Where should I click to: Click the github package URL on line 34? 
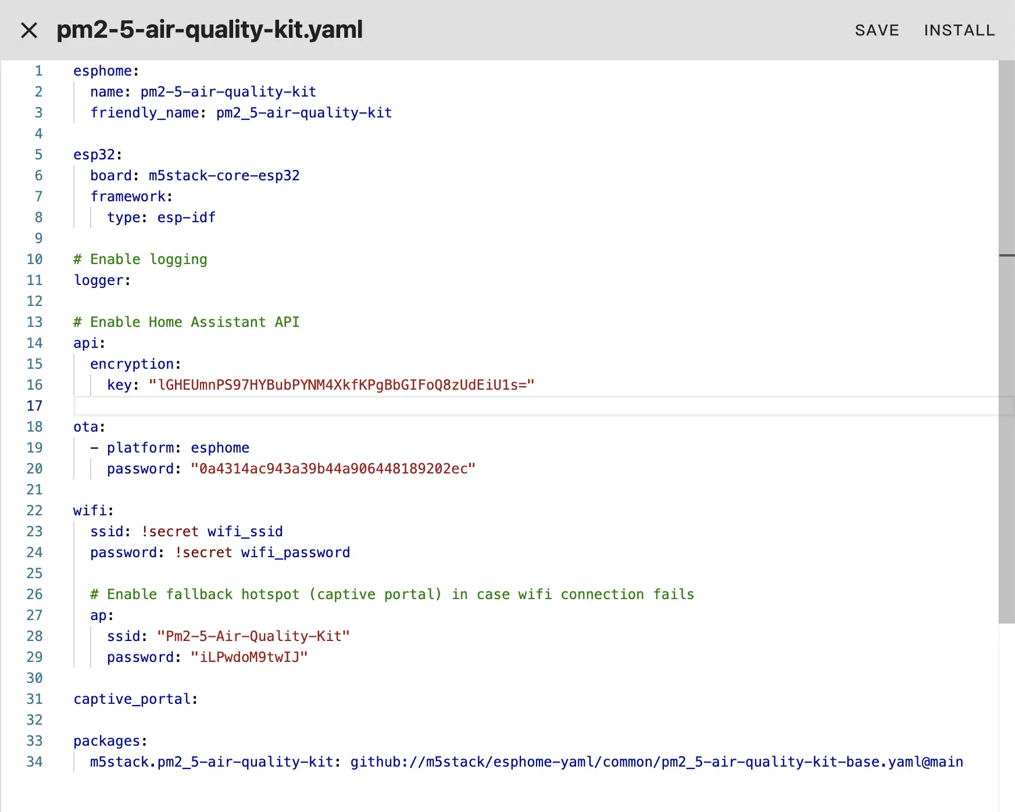coord(656,762)
